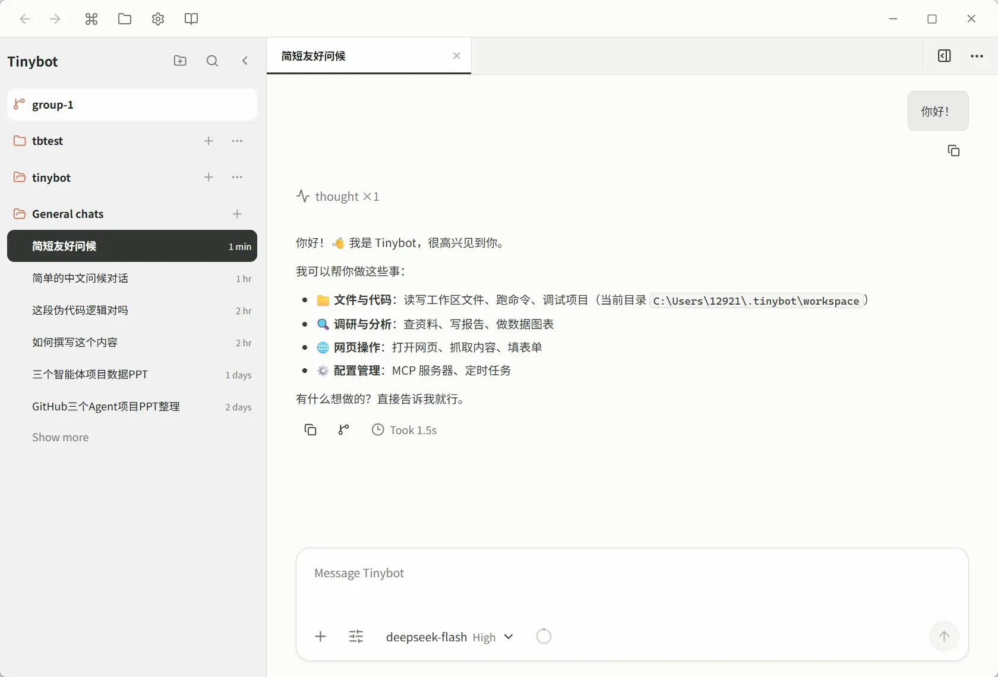This screenshot has width=998, height=677.
Task: Open the chat tuning sliders icon
Action: [x=356, y=637]
